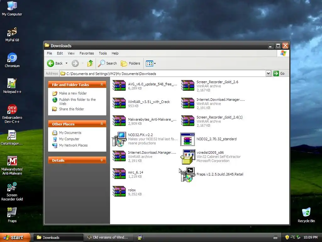Image resolution: width=322 pixels, height=242 pixels.
Task: Click the address path field
Action: [163, 73]
